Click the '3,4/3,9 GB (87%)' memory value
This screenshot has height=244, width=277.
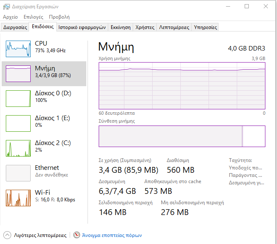(53, 75)
